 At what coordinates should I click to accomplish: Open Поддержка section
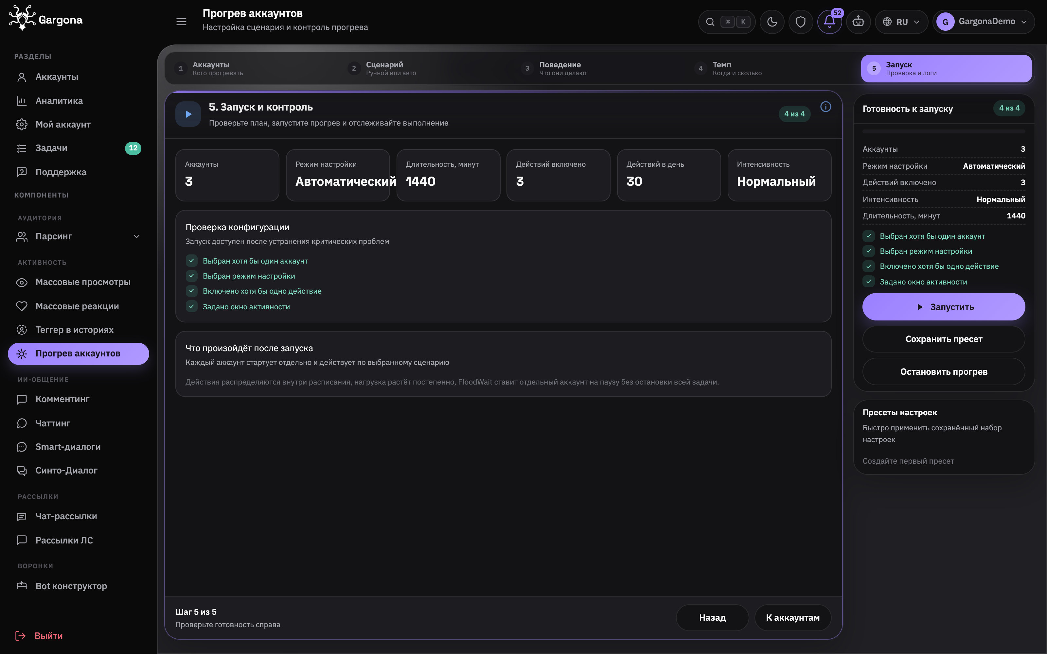pos(78,172)
